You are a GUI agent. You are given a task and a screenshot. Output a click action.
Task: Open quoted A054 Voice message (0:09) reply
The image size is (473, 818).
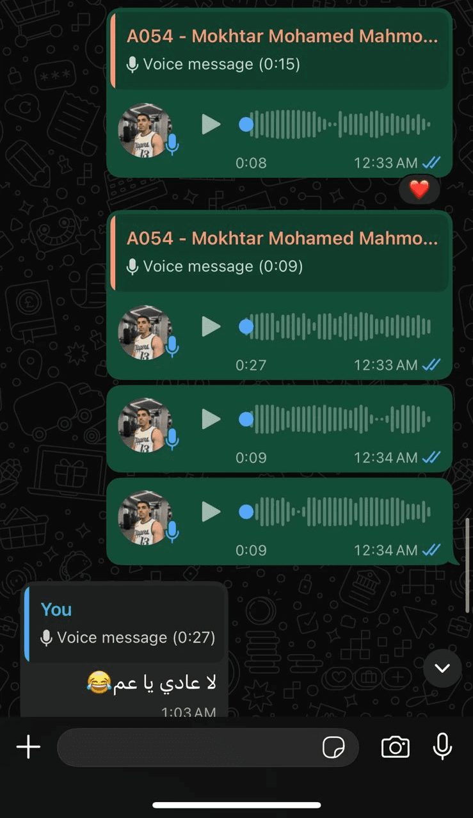280,253
